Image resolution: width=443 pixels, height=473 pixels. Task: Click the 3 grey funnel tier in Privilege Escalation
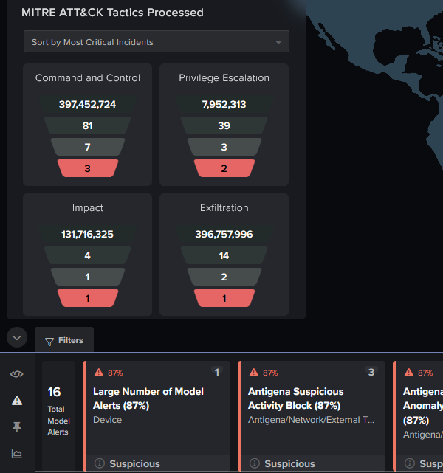click(224, 147)
